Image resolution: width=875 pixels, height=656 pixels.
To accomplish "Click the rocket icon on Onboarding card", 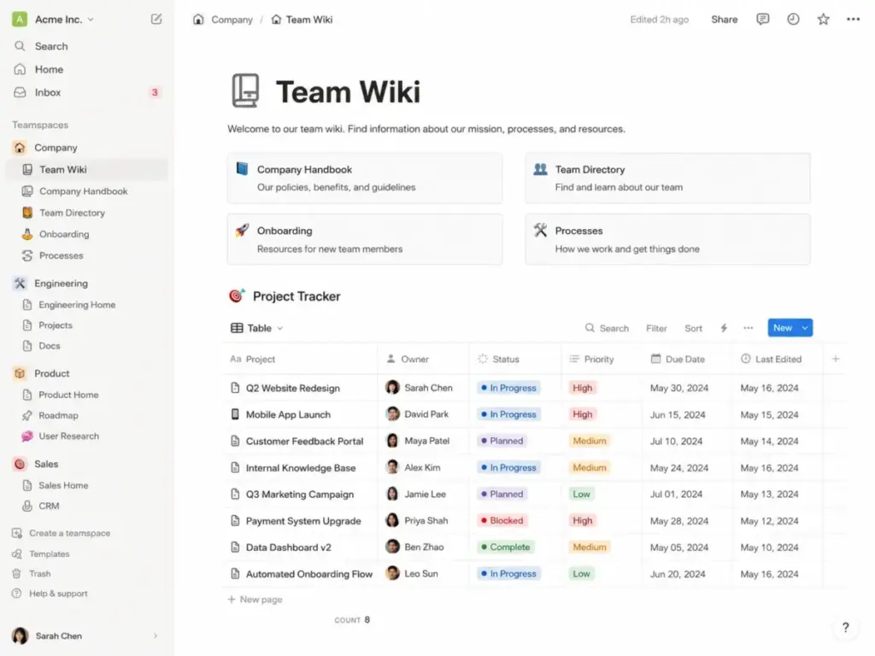I will tap(242, 230).
